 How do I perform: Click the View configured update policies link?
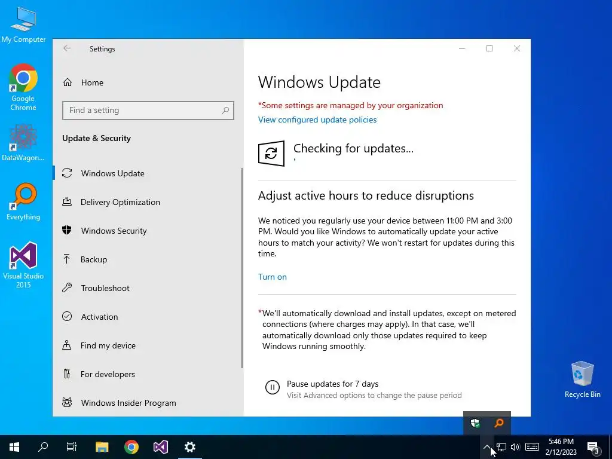coord(317,120)
